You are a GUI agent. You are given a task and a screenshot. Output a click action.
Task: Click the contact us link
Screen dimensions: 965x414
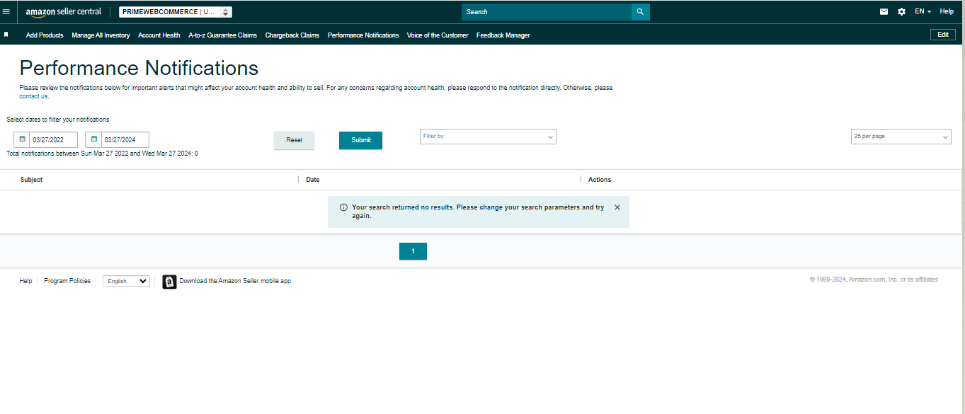[x=33, y=96]
